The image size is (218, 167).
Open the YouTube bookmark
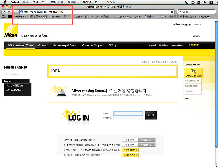tap(55, 17)
